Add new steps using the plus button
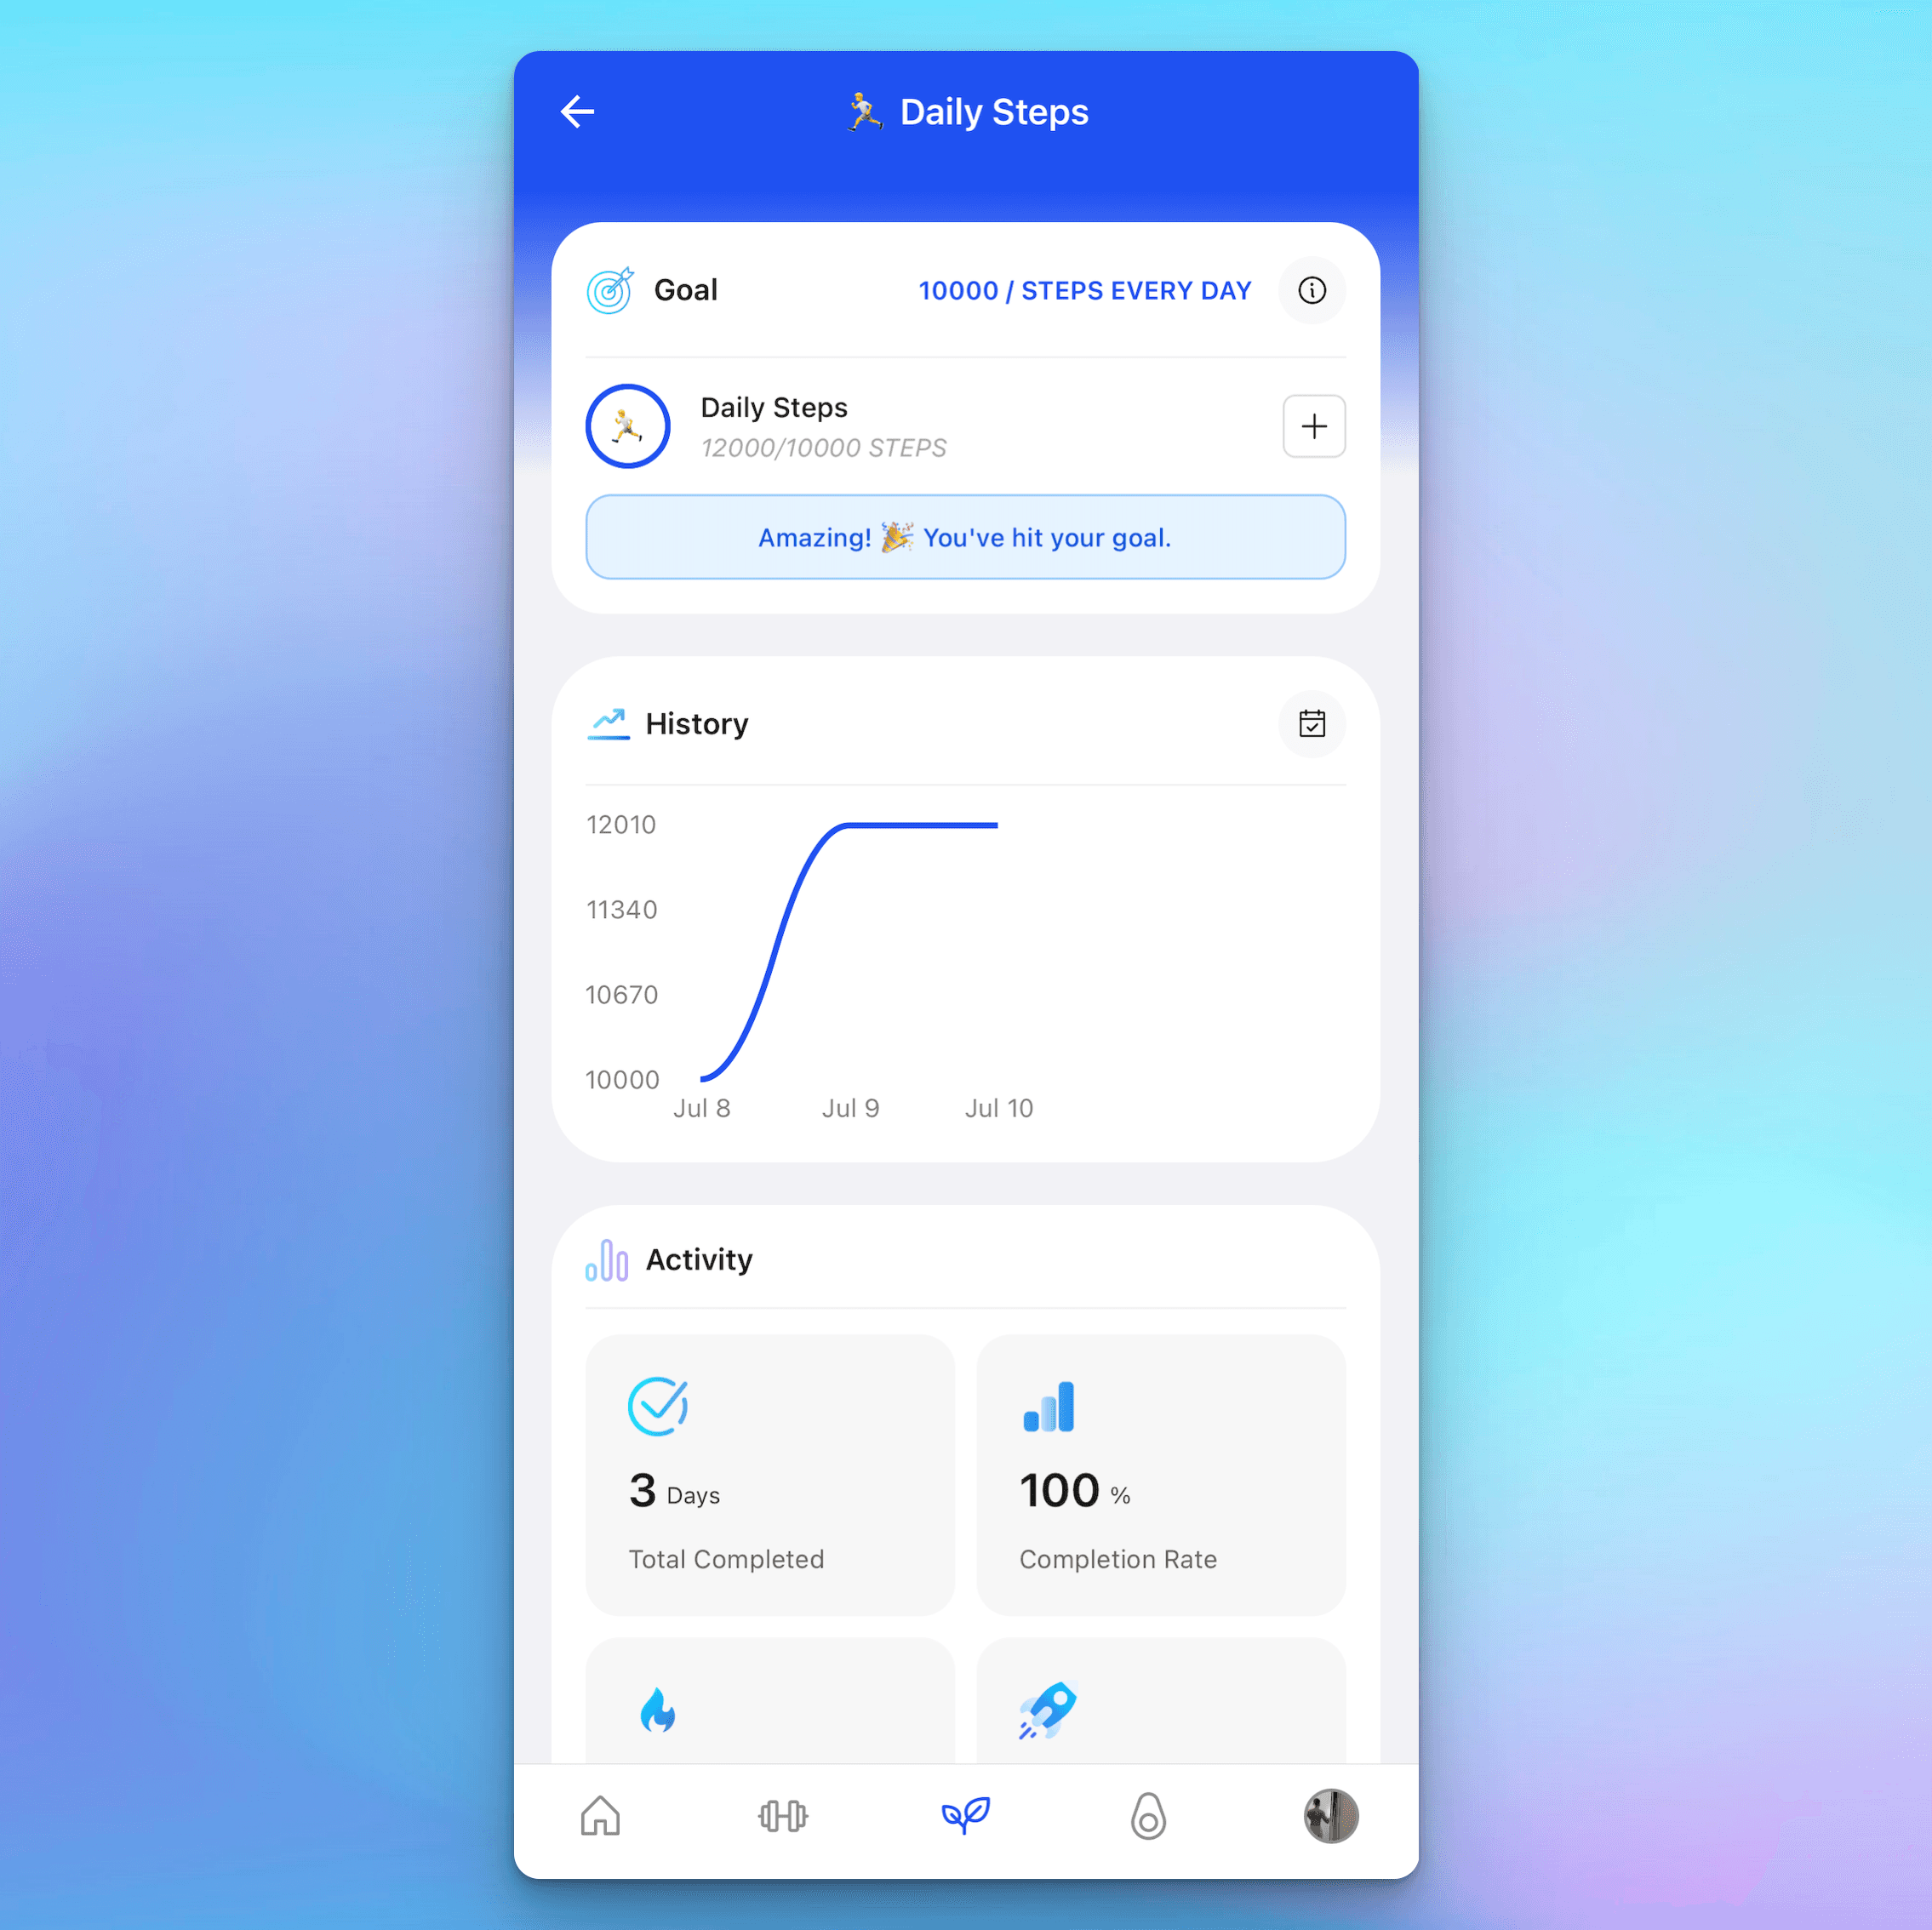Viewport: 1932px width, 1930px height. coord(1313,426)
